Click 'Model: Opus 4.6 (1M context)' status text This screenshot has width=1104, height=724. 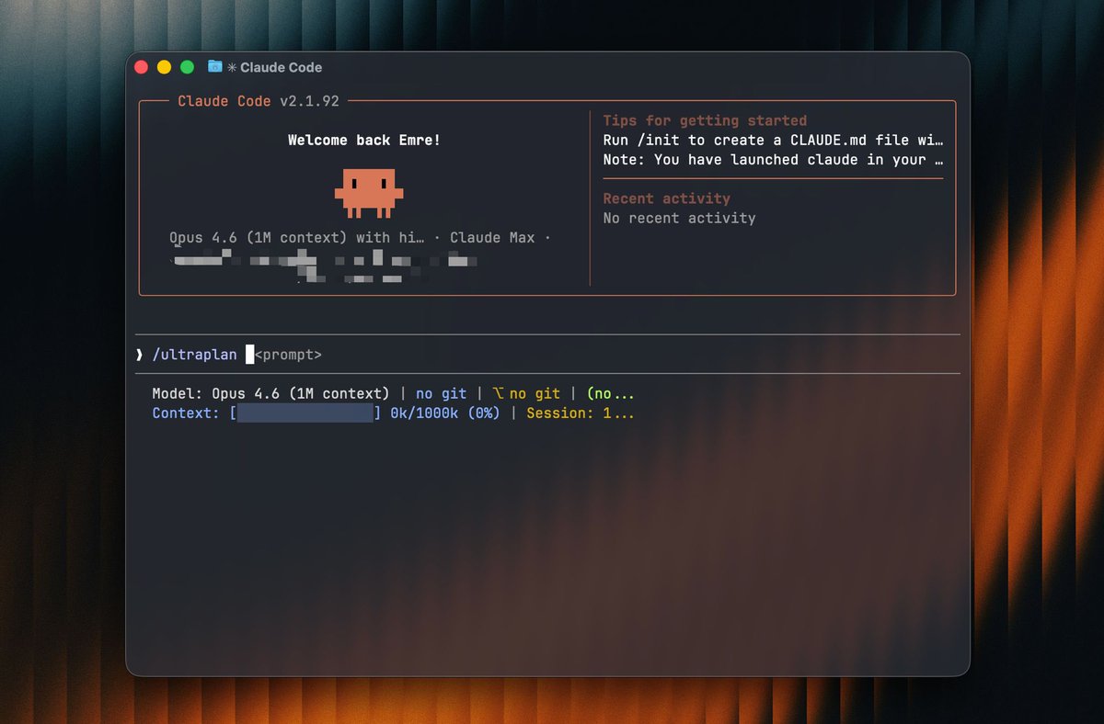click(x=271, y=393)
